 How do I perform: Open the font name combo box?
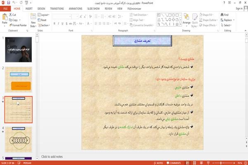pos(62,17)
